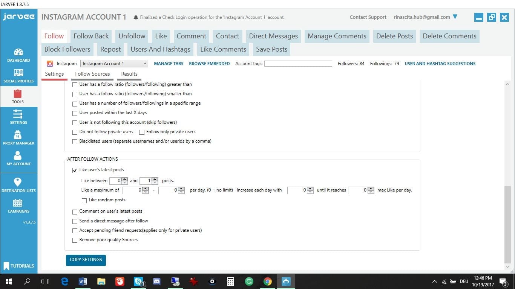Viewport: 515px width, 289px height.
Task: Open the Proxy Manager
Action: click(18, 138)
